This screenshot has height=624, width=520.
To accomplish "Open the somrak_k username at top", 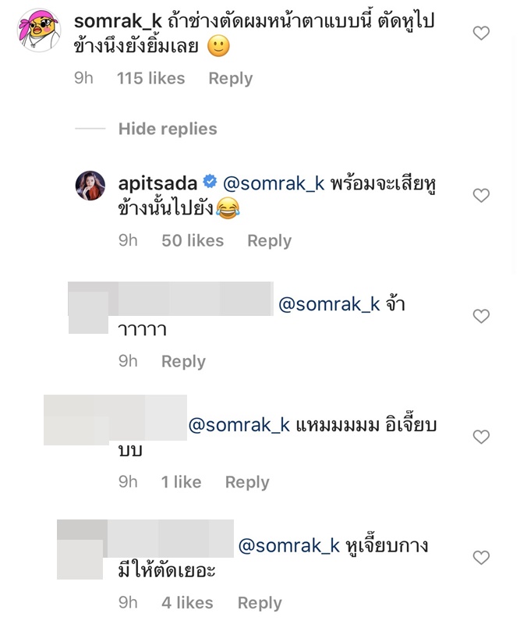I will point(118,21).
